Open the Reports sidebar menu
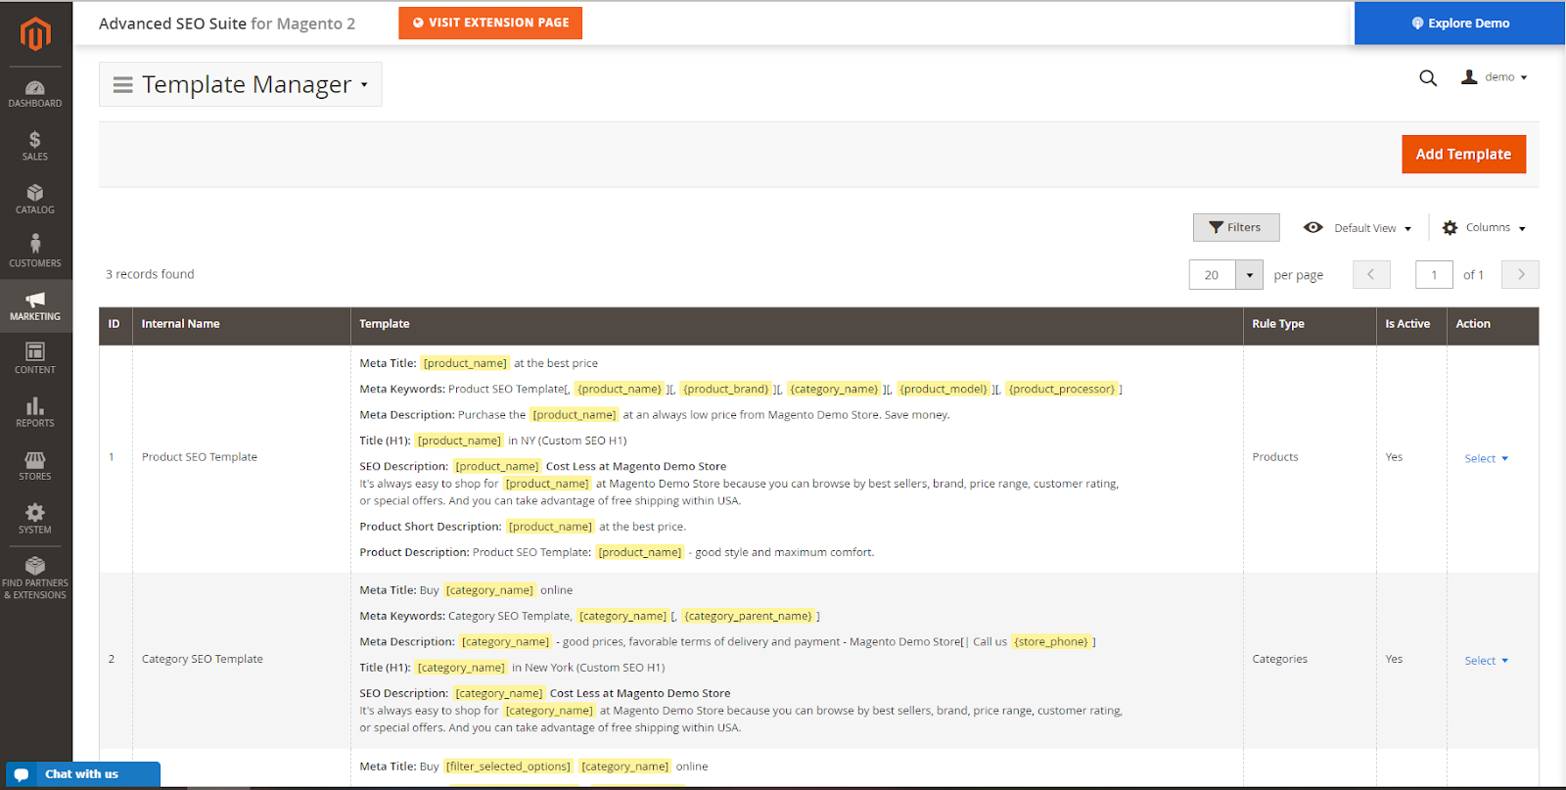1566x790 pixels. 35,412
